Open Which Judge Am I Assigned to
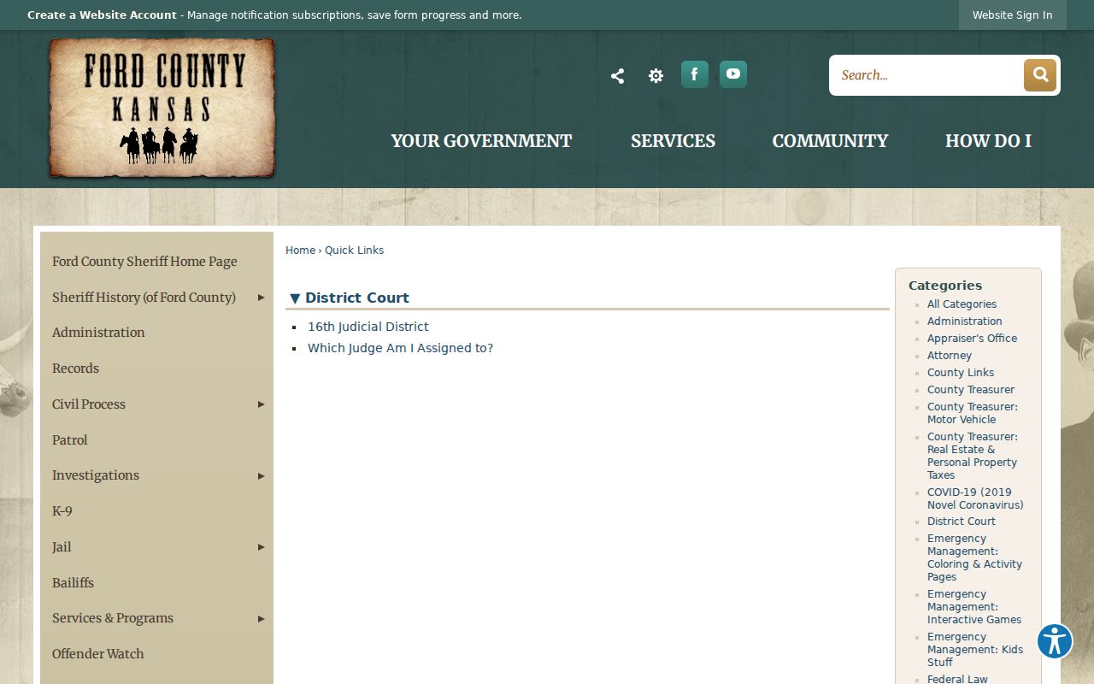 point(400,348)
